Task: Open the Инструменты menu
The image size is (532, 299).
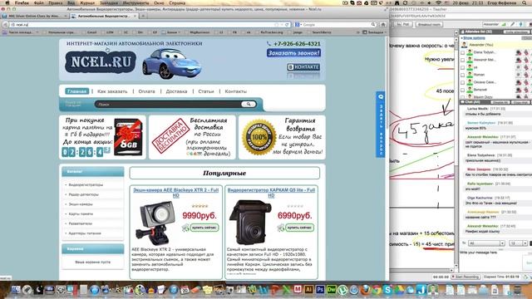Action: point(135,2)
